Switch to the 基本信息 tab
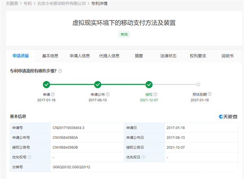 coord(50,56)
